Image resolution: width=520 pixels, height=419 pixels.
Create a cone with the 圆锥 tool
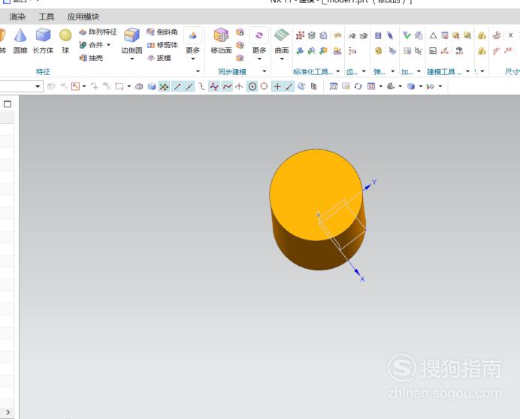point(20,41)
